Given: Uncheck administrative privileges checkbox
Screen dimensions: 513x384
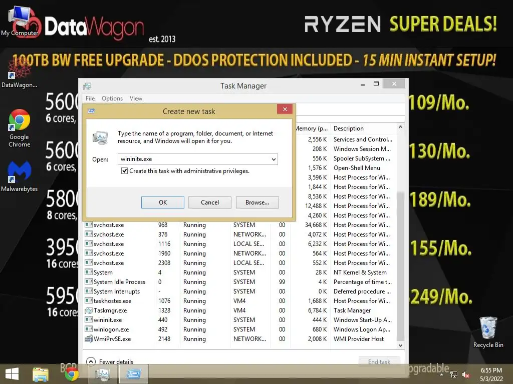Looking at the screenshot, I should [x=124, y=171].
